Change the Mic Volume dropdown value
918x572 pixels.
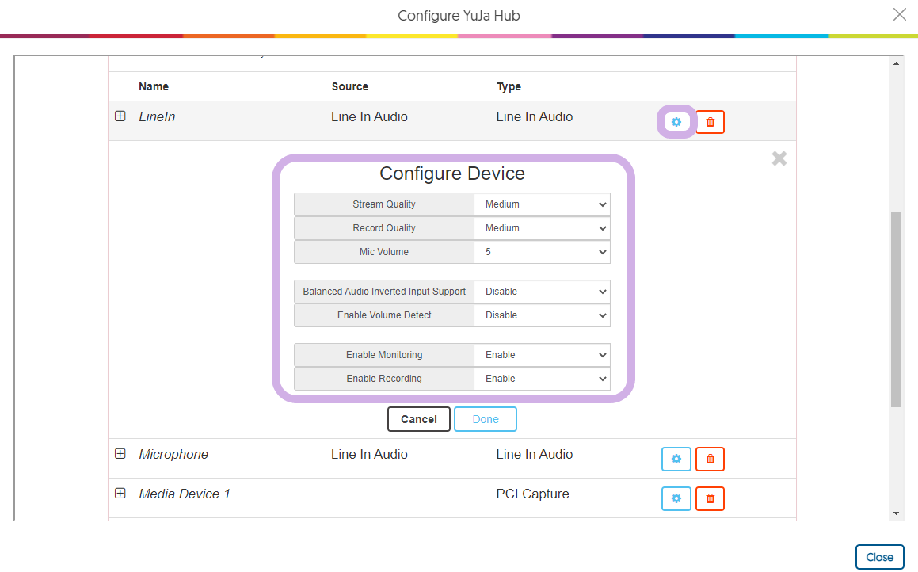pos(543,252)
